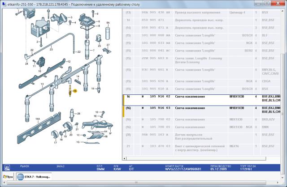
Task: Click parts table scroll-up arrow
Action: click(x=282, y=11)
